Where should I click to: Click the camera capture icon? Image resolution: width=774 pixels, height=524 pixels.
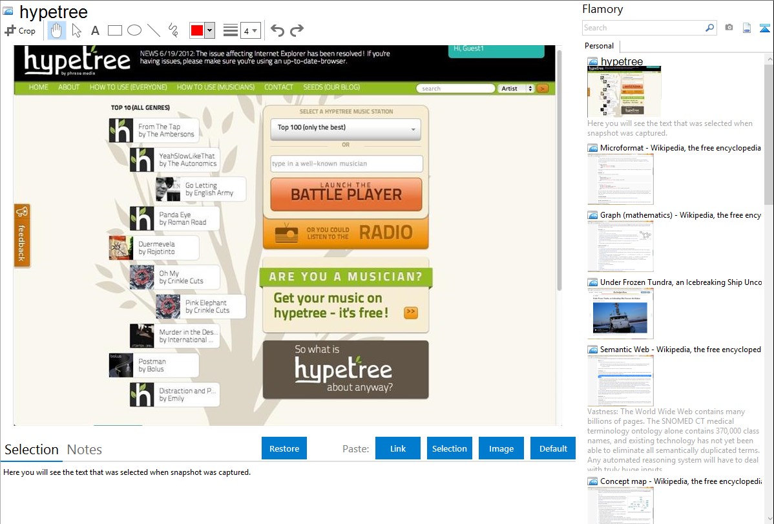coord(729,28)
